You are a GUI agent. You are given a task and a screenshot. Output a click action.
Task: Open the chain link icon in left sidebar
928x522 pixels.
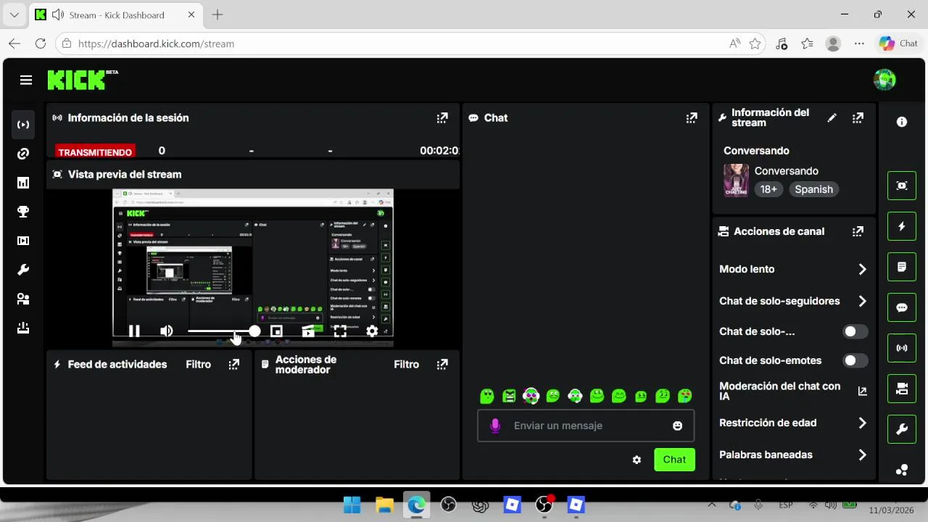(23, 154)
